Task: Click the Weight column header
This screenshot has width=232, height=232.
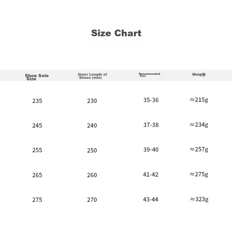Action: pyautogui.click(x=199, y=75)
